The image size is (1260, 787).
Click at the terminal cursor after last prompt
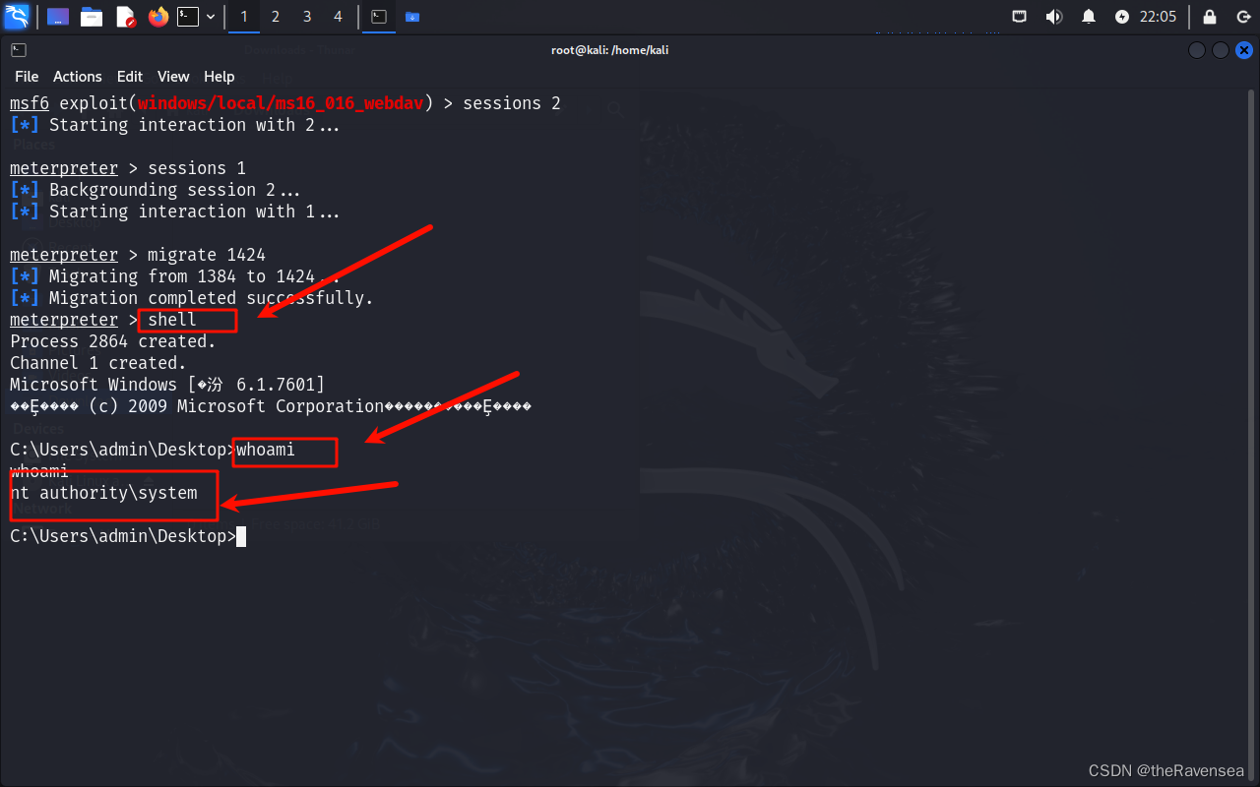pyautogui.click(x=241, y=536)
